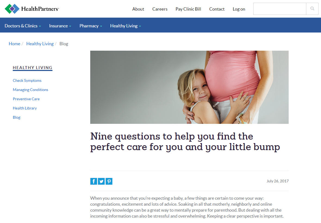Viewport: 321px width, 223px height.
Task: Go to Careers in top menu
Action: [160, 9]
